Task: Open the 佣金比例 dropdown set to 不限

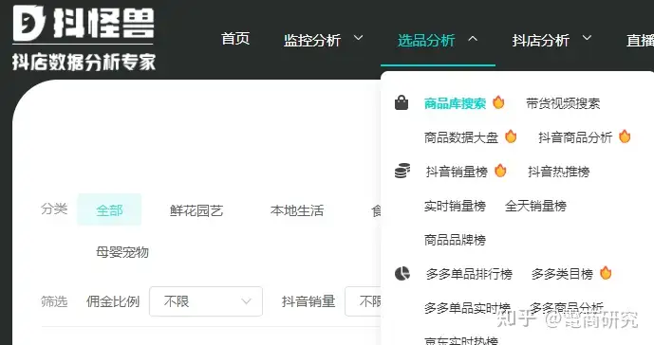Action: click(x=206, y=301)
